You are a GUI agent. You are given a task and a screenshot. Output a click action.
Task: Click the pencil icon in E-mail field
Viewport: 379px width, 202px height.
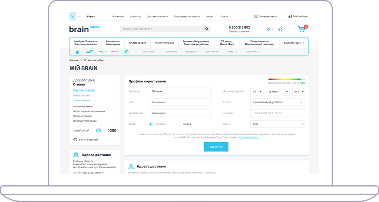pos(301,102)
